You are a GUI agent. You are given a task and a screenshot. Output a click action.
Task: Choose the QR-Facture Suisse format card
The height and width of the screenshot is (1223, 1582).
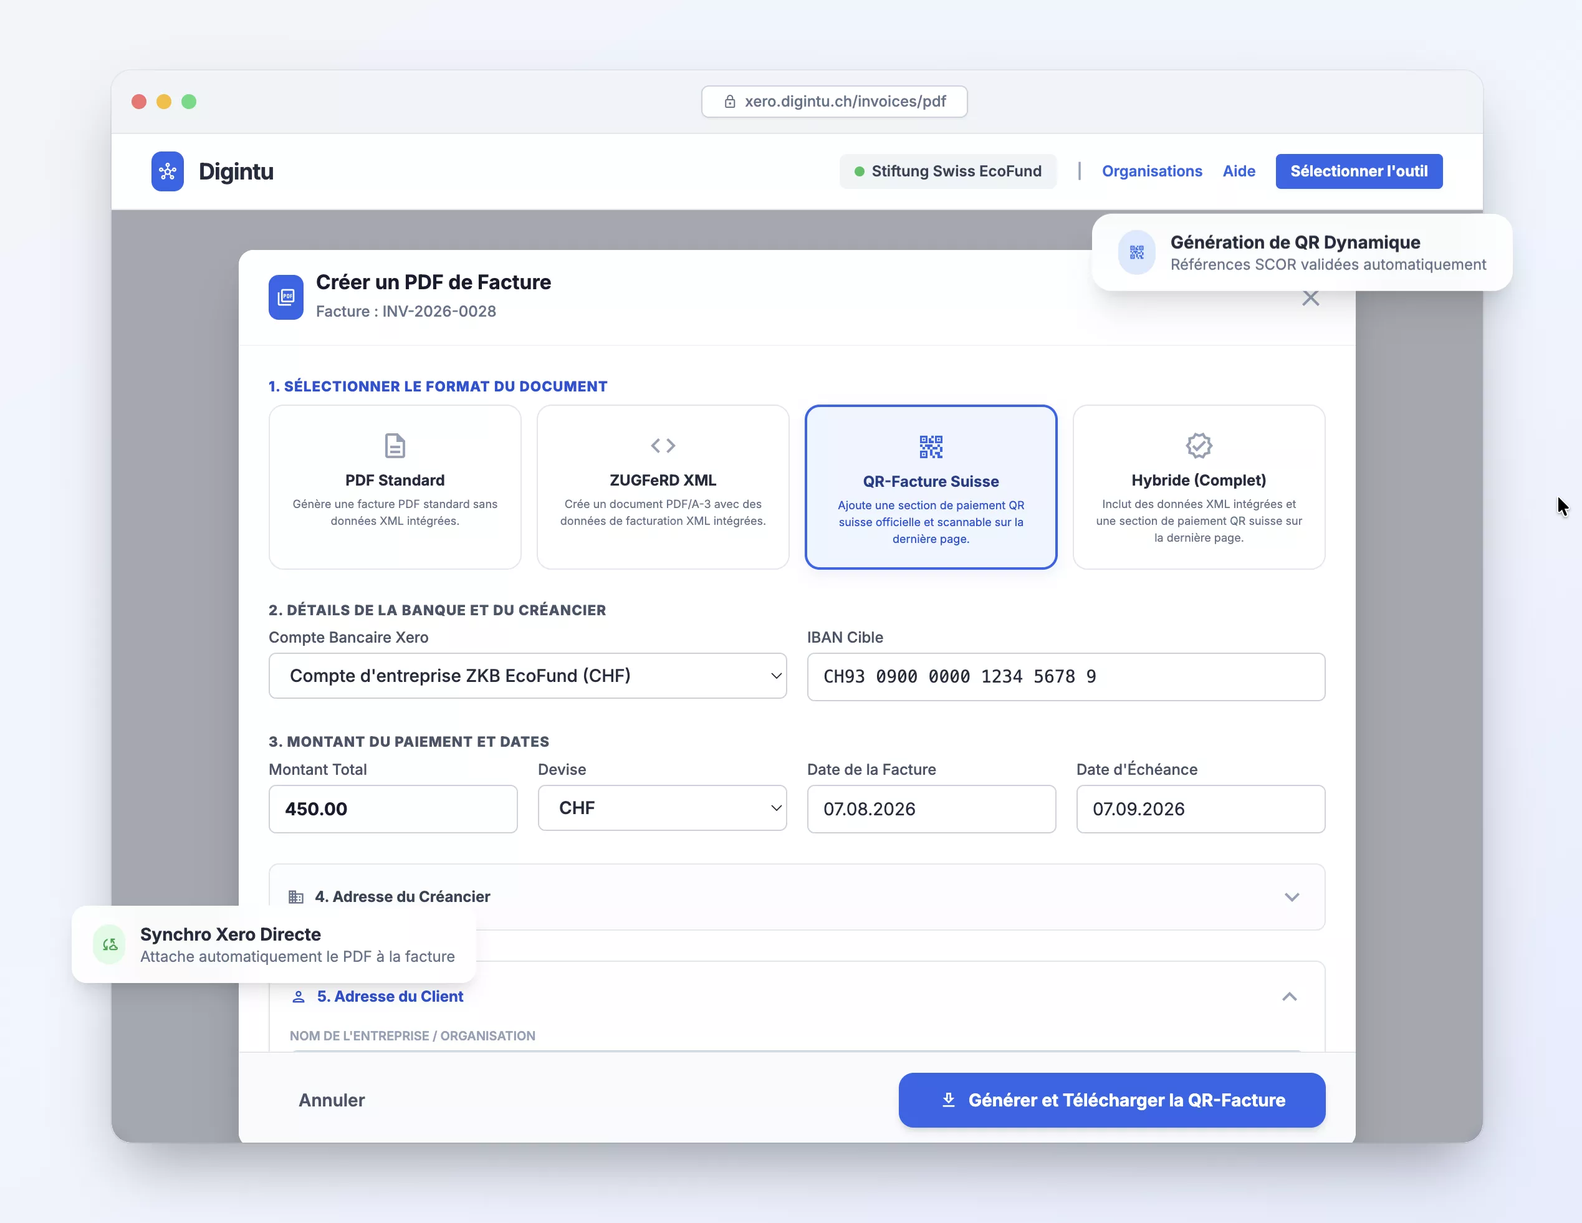931,487
